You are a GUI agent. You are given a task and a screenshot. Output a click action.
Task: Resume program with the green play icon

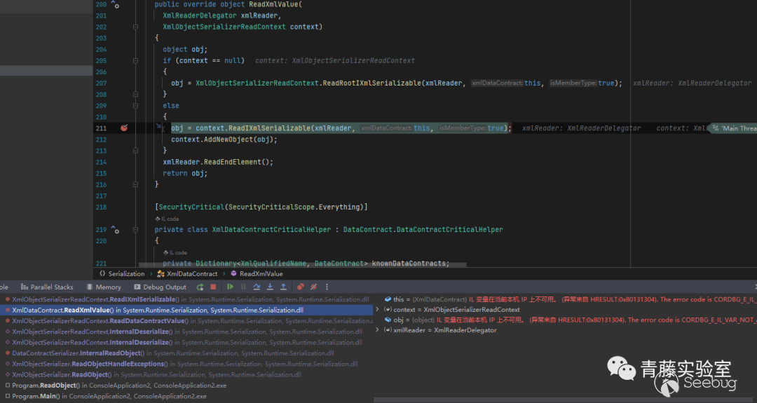(230, 287)
